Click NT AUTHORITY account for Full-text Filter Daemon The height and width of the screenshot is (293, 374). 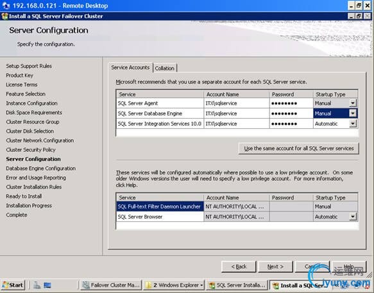237,206
